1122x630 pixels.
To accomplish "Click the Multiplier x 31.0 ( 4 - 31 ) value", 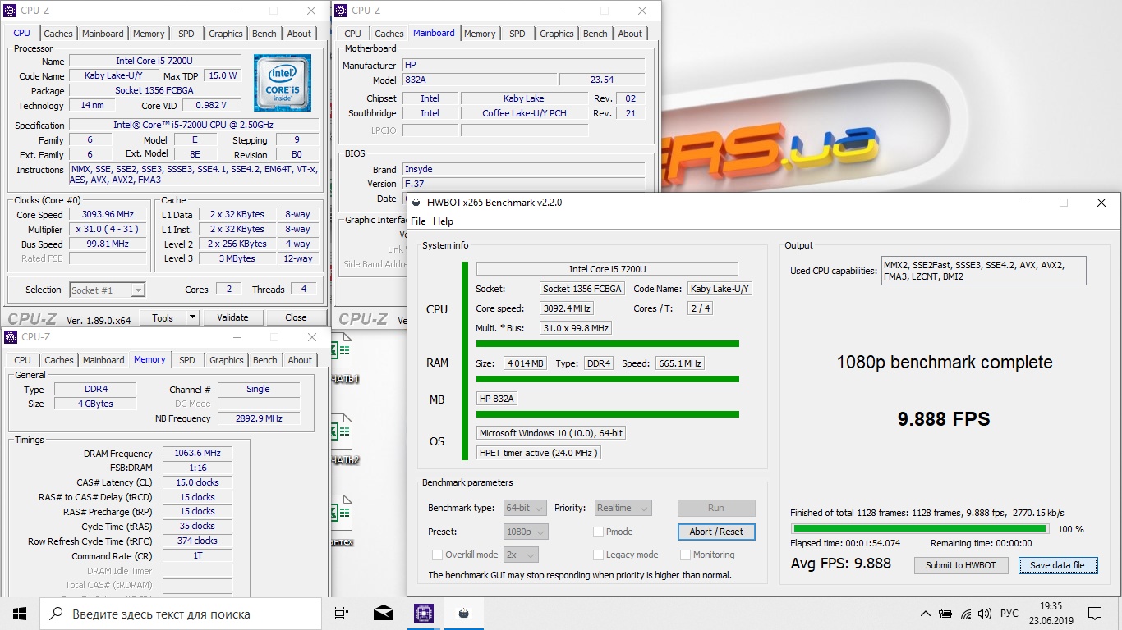I will point(108,230).
